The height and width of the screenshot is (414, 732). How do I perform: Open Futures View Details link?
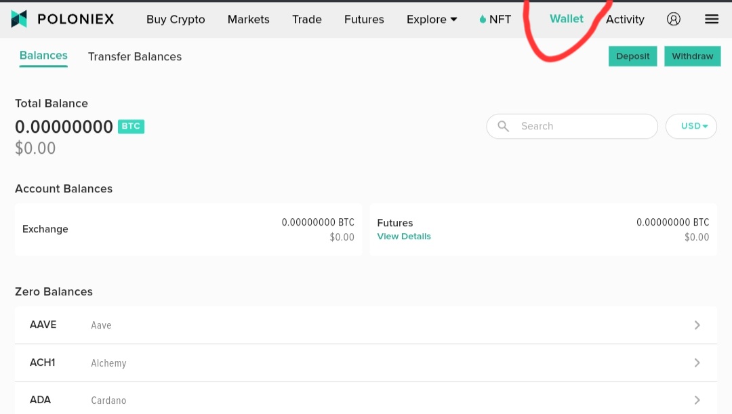pyautogui.click(x=404, y=236)
